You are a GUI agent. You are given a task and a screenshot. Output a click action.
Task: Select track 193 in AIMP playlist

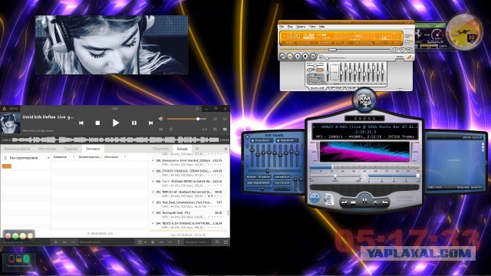point(189,215)
